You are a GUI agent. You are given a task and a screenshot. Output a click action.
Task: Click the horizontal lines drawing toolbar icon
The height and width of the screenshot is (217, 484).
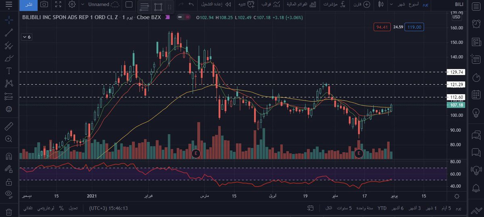tap(145, 6)
